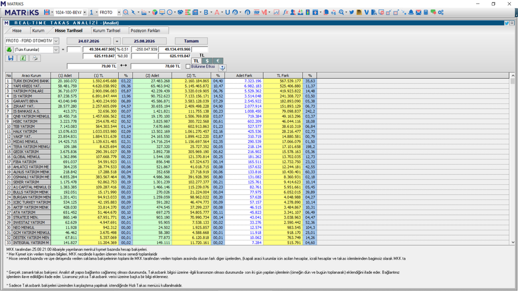This screenshot has width=518, height=291.
Task: Select the TURK EKONOMI BANK row
Action: click(x=161, y=81)
